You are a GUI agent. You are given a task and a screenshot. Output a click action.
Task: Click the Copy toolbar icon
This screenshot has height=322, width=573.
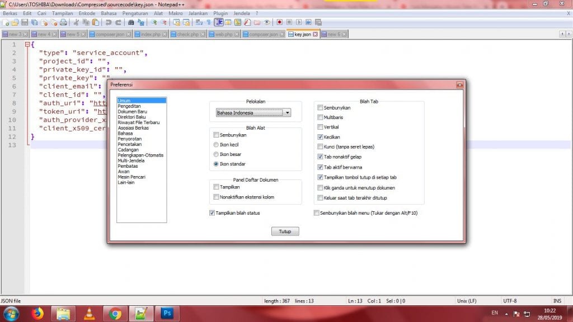coord(86,22)
